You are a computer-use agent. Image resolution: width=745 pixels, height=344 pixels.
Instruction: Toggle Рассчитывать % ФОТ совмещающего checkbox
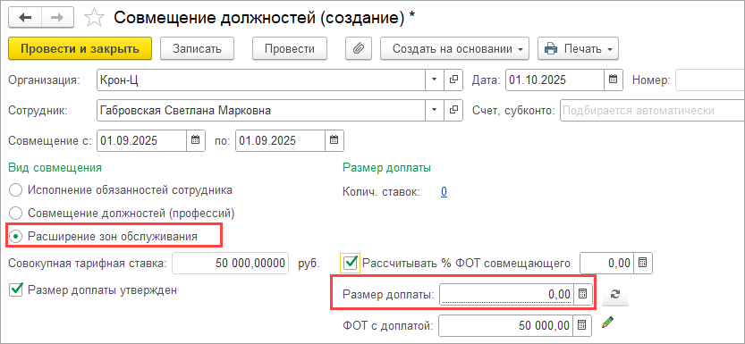(351, 263)
